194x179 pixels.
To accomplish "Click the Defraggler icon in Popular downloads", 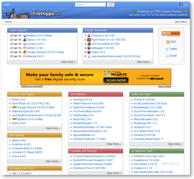I will (89, 48).
